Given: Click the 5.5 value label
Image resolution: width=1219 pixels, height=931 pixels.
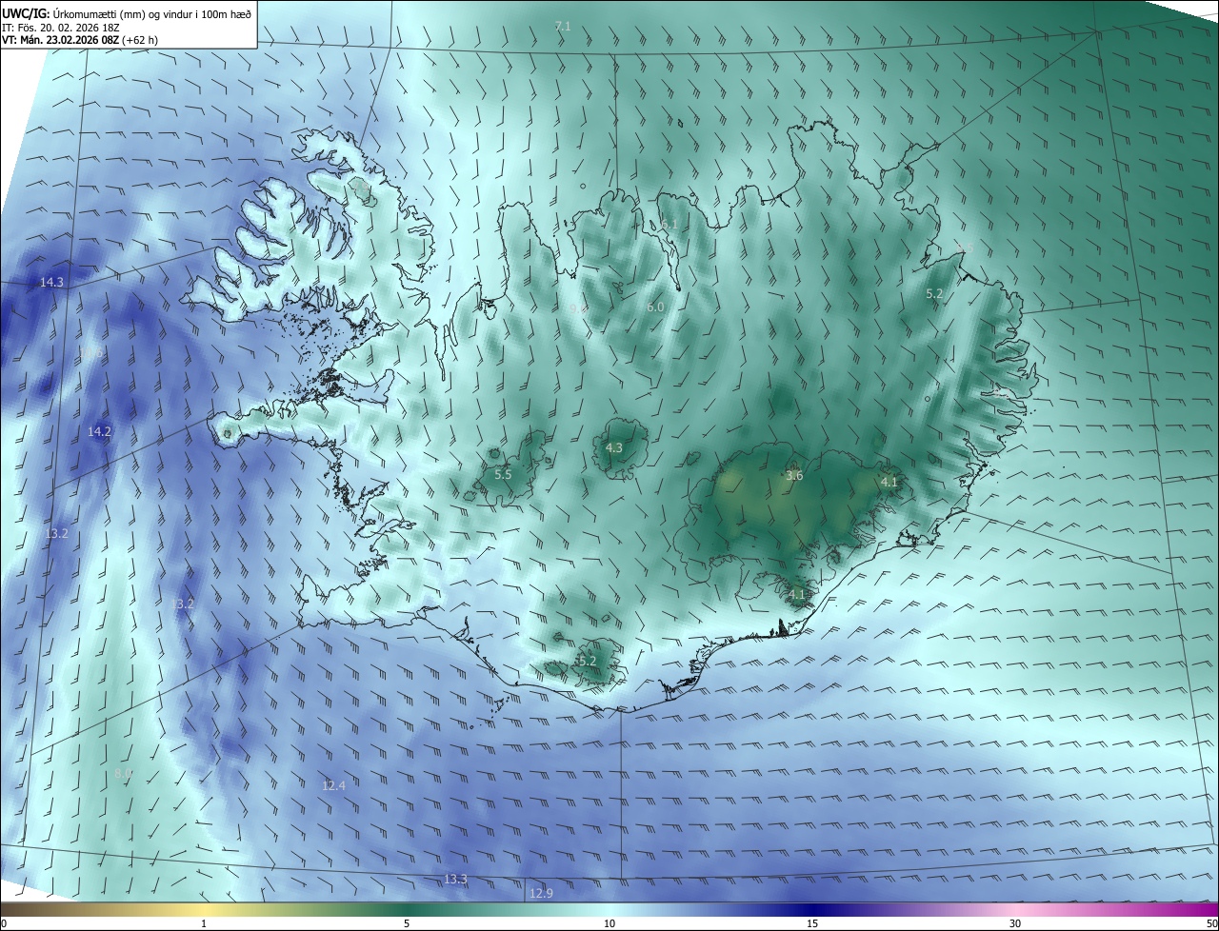Looking at the screenshot, I should pyautogui.click(x=503, y=474).
